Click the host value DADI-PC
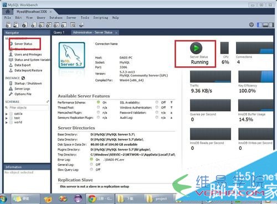The image size is (277, 204). (126, 57)
